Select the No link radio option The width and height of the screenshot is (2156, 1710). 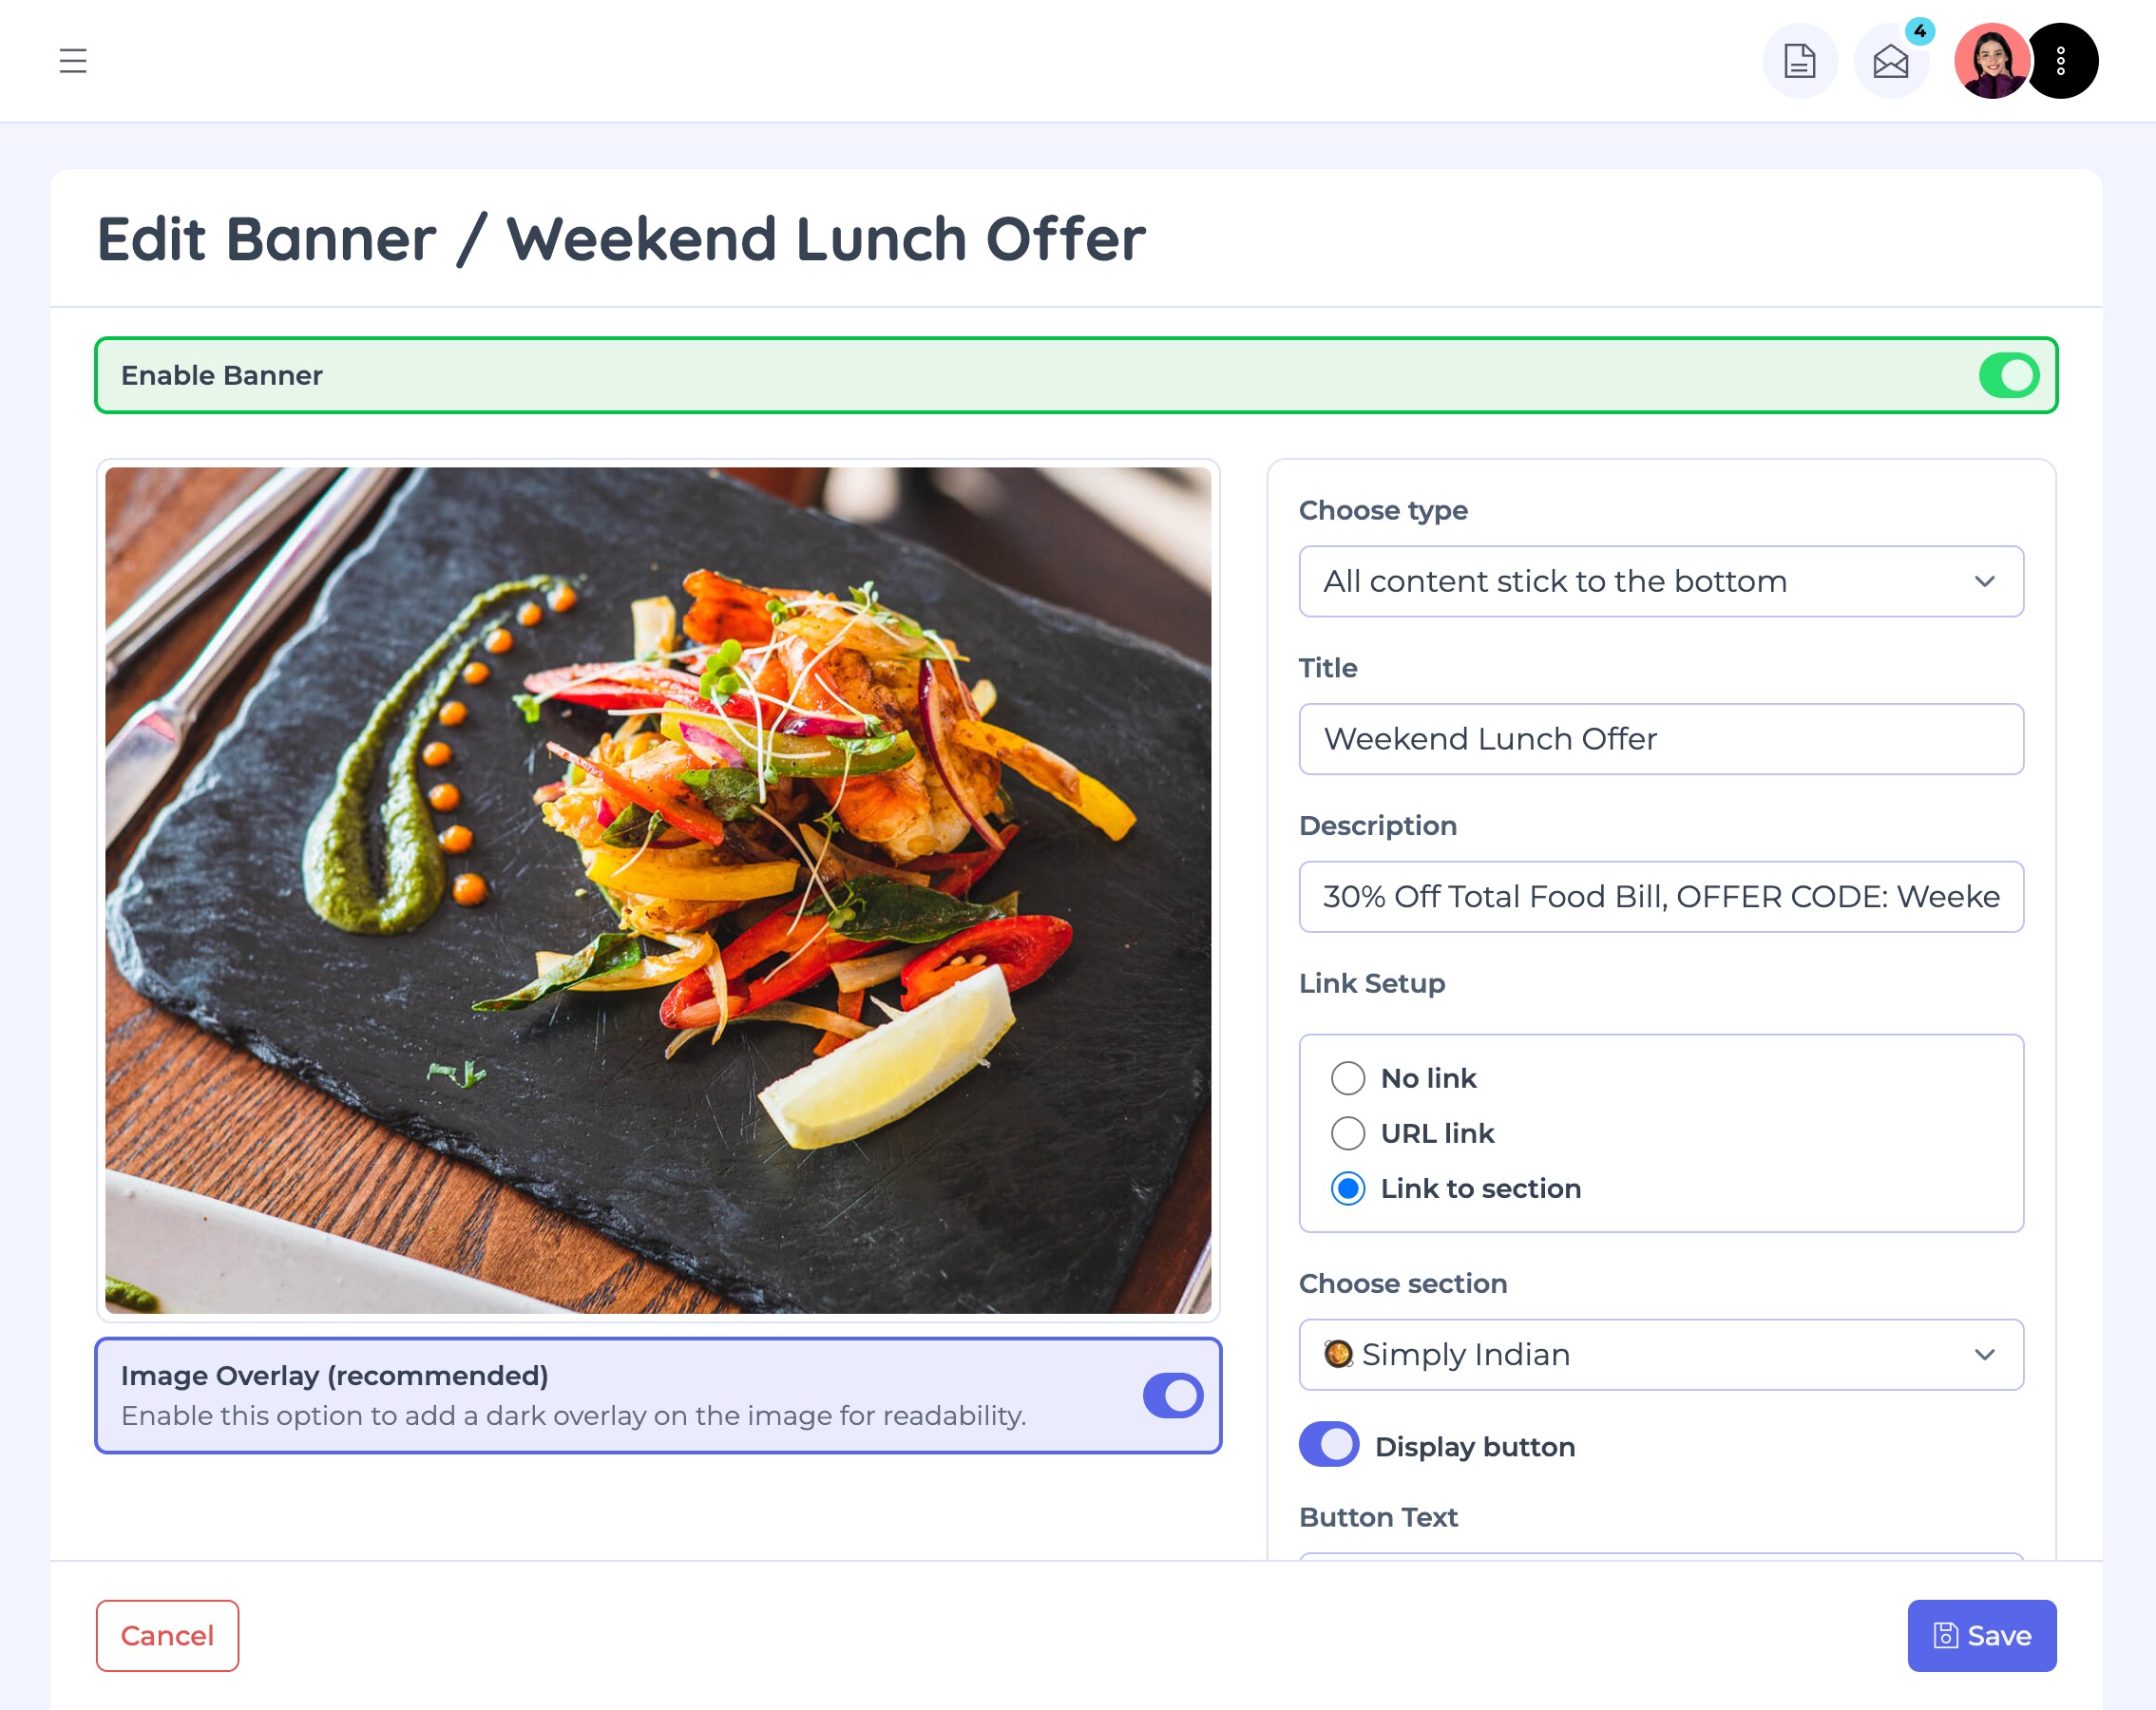click(1348, 1078)
